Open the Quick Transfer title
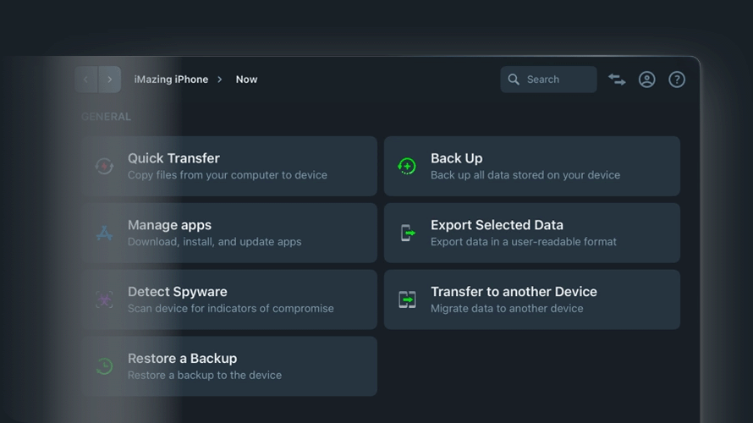Screen dimensions: 753x423 [x=173, y=158]
